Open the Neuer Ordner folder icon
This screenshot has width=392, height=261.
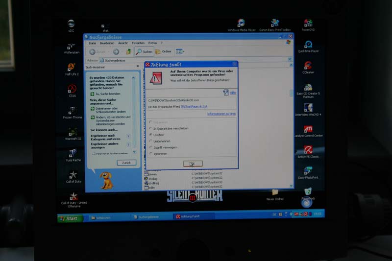coord(275,195)
